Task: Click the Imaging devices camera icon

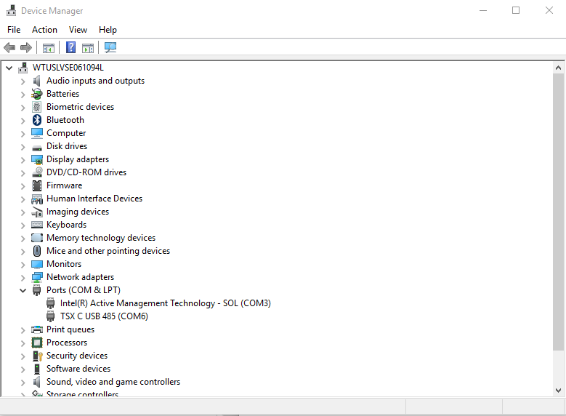Action: pos(37,212)
